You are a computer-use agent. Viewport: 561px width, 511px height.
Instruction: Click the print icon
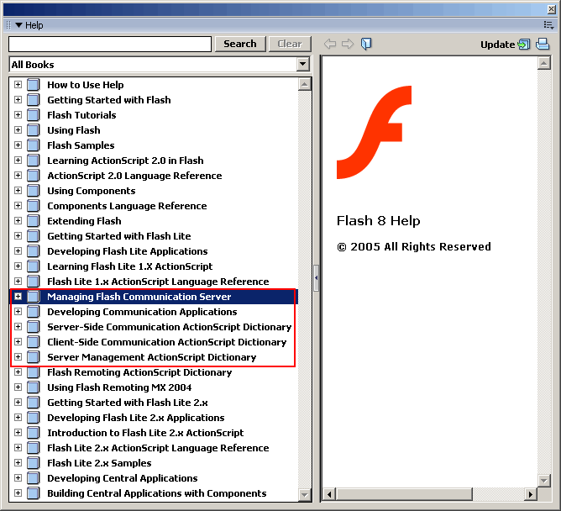[x=543, y=44]
